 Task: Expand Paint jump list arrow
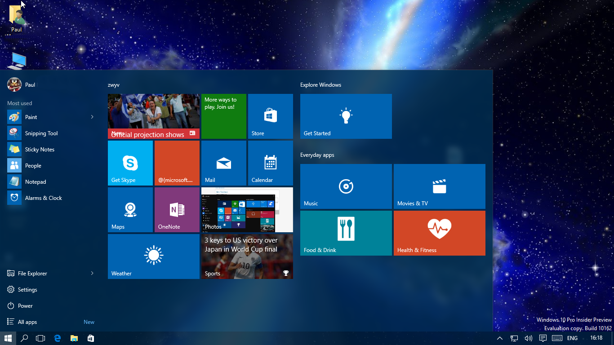92,117
